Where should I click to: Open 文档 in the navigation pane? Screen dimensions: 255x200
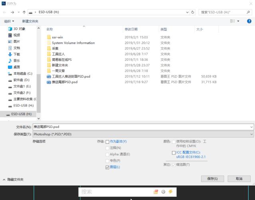tap(14, 48)
